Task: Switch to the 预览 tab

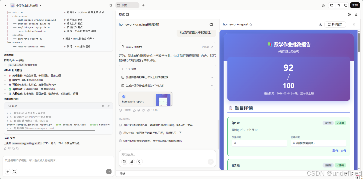Action: coord(127,5)
